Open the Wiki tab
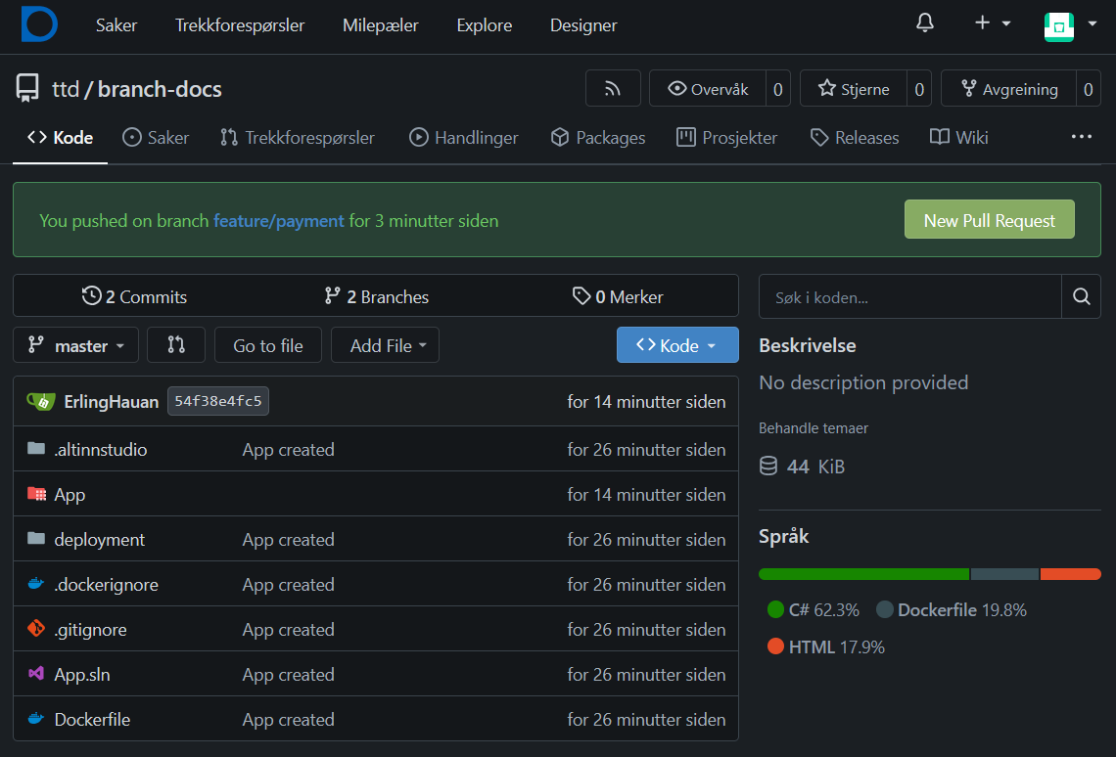 pyautogui.click(x=959, y=138)
